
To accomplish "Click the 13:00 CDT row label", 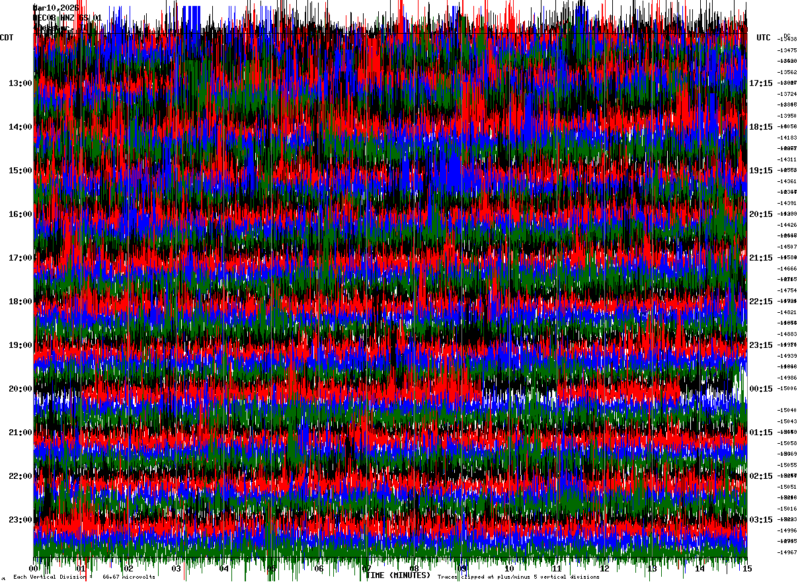I will tap(20, 83).
